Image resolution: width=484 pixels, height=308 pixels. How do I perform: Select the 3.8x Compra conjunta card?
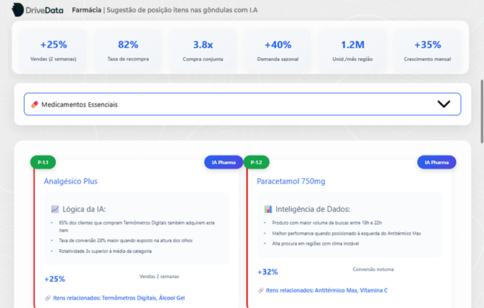[x=202, y=50]
